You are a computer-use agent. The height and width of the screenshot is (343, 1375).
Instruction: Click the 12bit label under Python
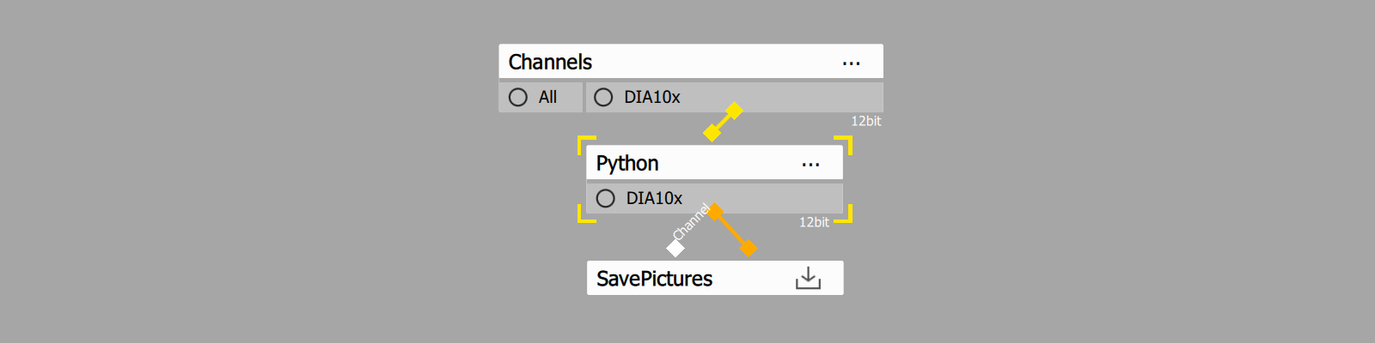[814, 222]
